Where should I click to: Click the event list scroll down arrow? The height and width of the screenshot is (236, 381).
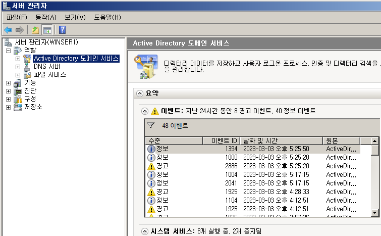click(374, 213)
